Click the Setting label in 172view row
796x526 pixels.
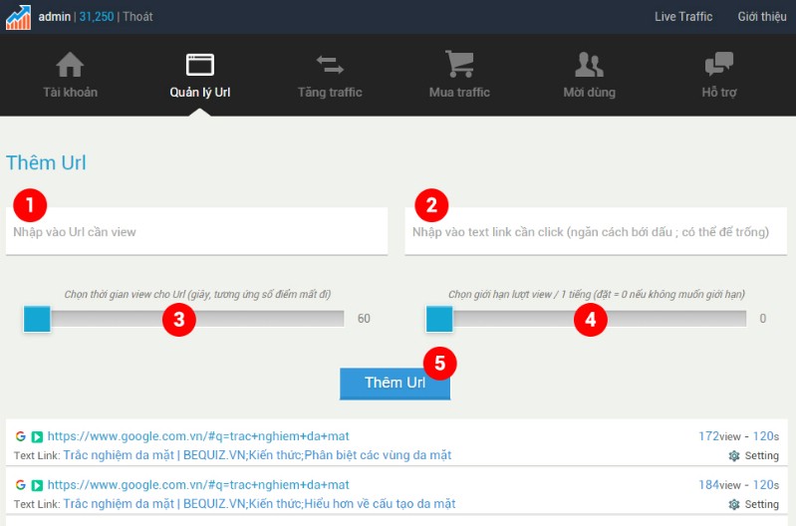click(761, 456)
